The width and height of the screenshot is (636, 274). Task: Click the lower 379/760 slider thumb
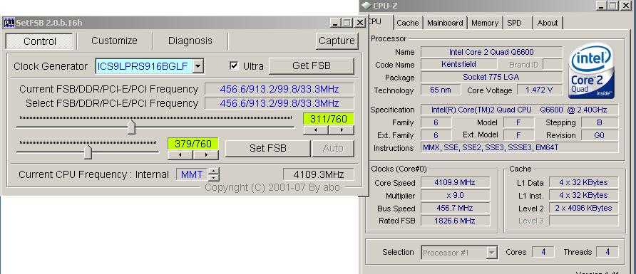(88, 152)
